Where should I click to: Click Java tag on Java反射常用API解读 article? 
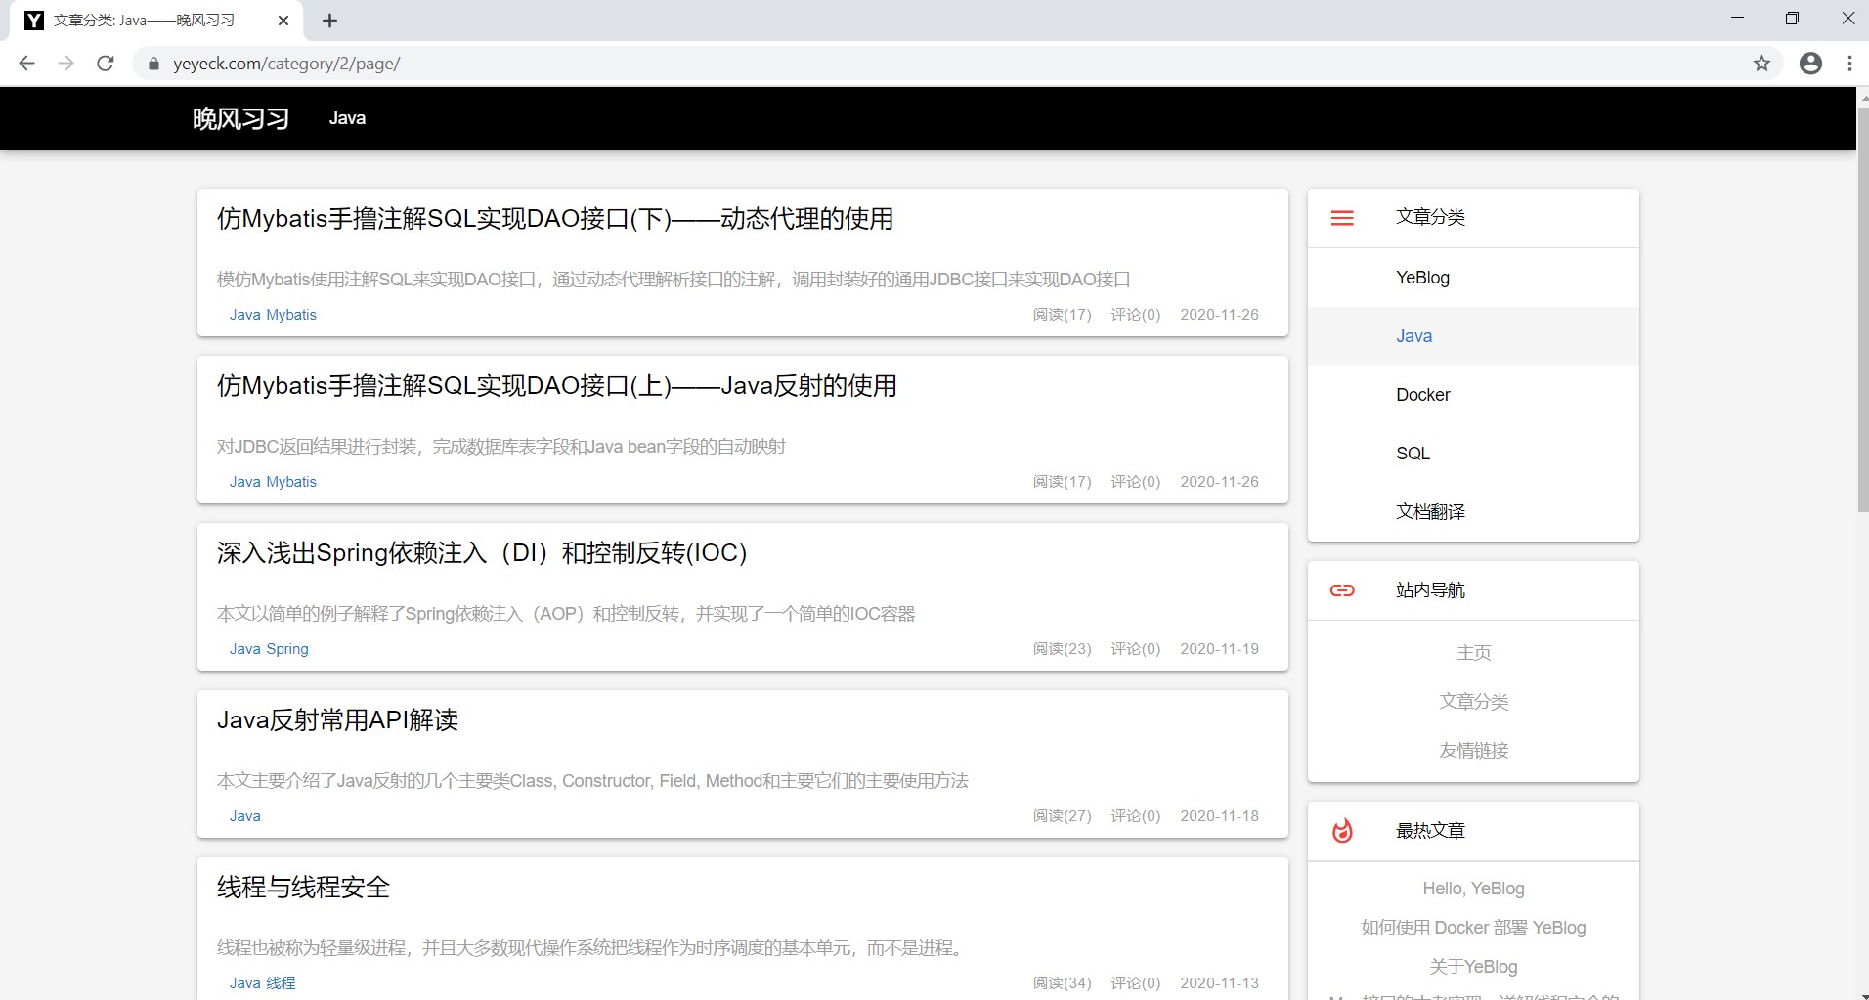(245, 816)
